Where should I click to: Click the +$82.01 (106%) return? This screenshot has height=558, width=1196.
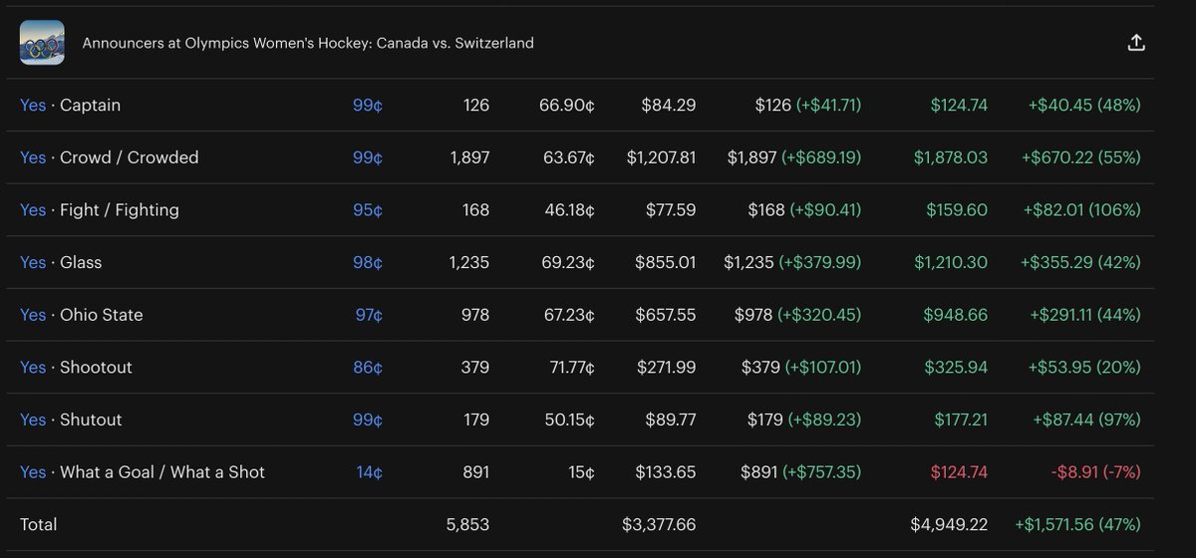pyautogui.click(x=1081, y=209)
